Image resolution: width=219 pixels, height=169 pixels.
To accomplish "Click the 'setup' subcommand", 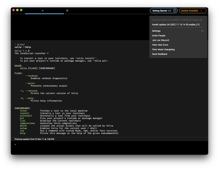I will pos(23,128).
